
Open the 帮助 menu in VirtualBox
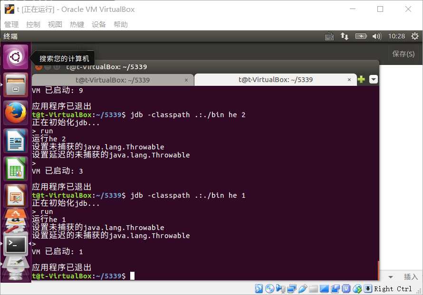click(121, 25)
